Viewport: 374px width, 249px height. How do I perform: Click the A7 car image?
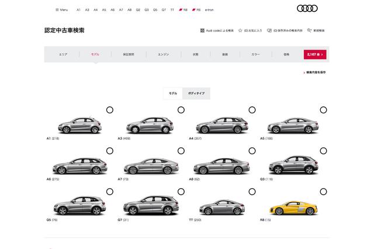pos(151,166)
